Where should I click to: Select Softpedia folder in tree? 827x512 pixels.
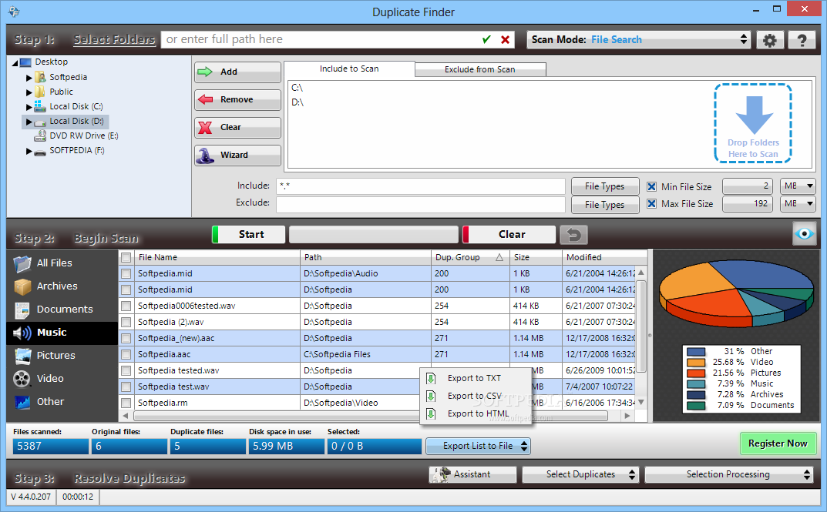(68, 77)
